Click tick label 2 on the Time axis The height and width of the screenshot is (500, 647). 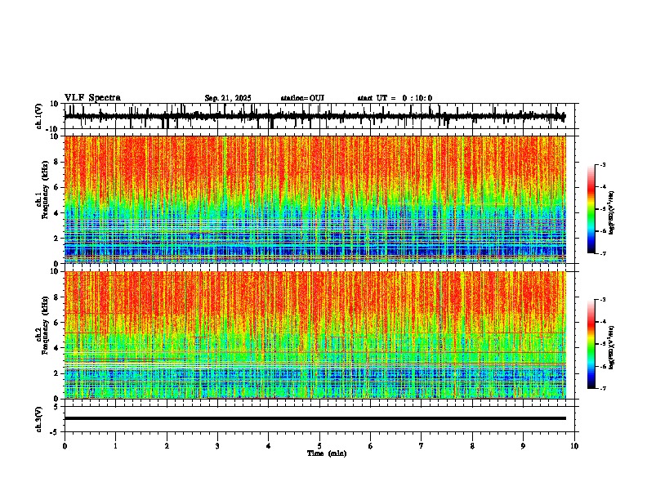[167, 446]
